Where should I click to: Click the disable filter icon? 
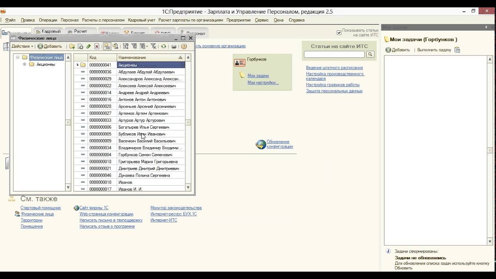pyautogui.click(x=153, y=46)
